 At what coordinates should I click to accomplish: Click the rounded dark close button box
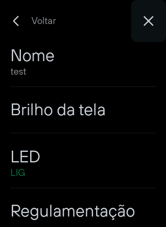tap(149, 21)
